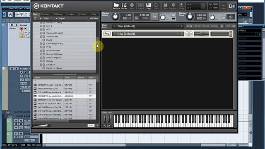
Task: Click the Cubase power icon in toolbar
Action: coord(4,14)
